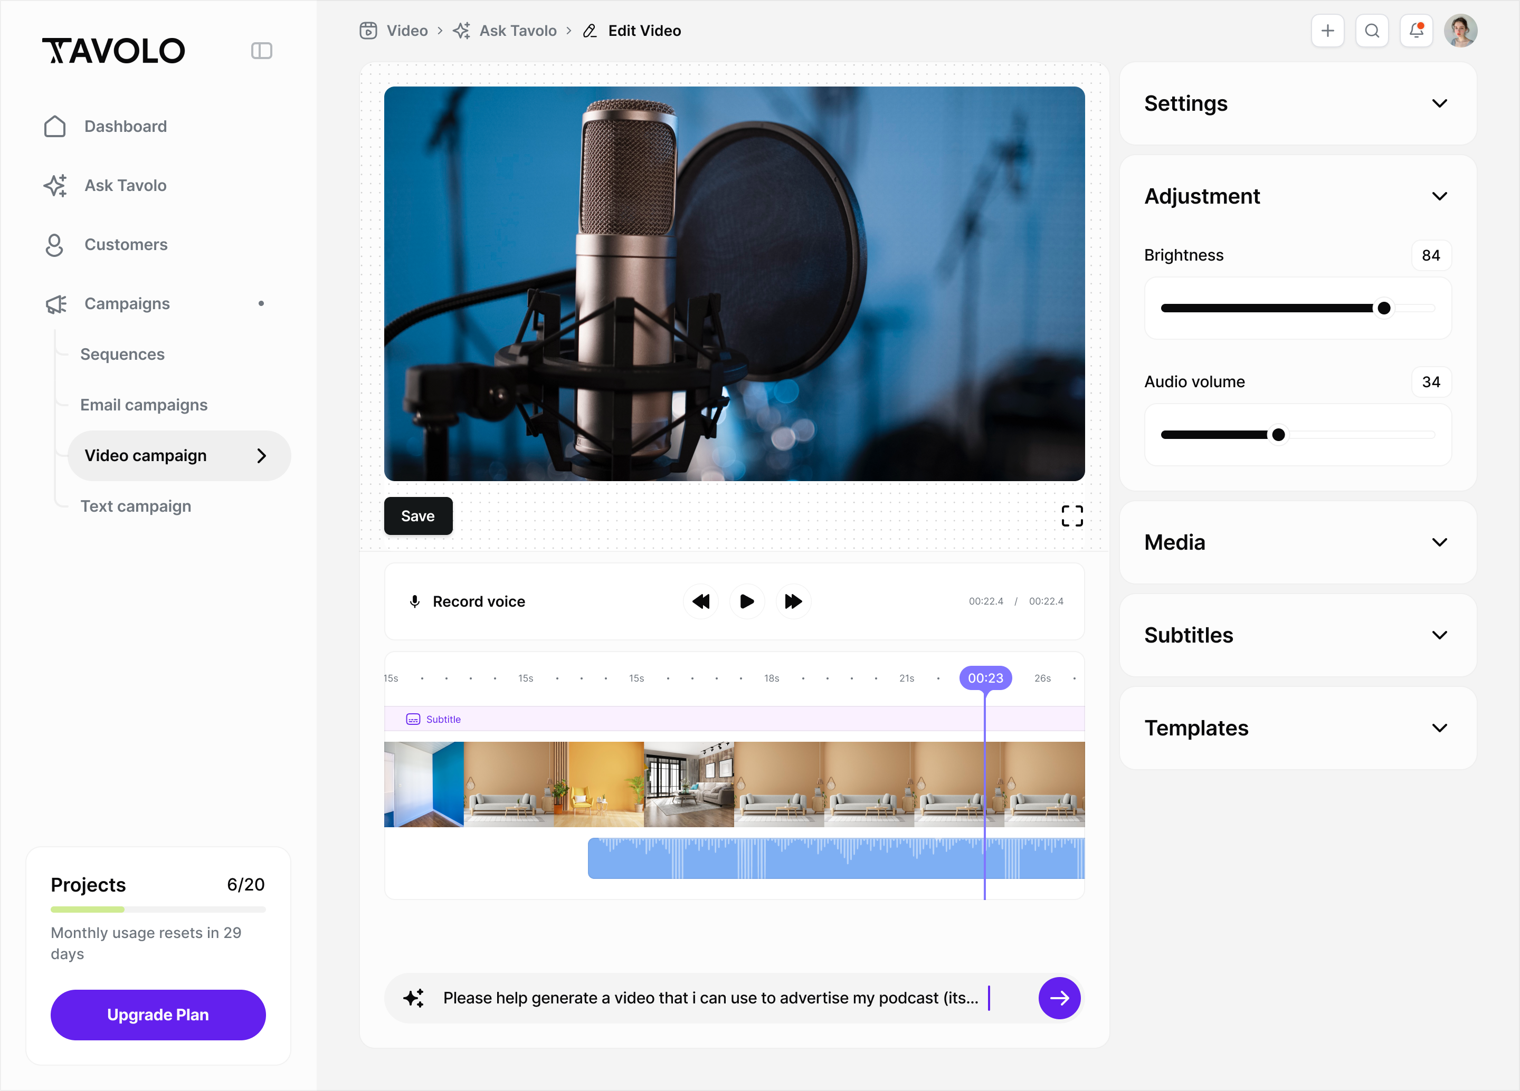
Task: Click the fast-forward playback button
Action: pyautogui.click(x=793, y=601)
